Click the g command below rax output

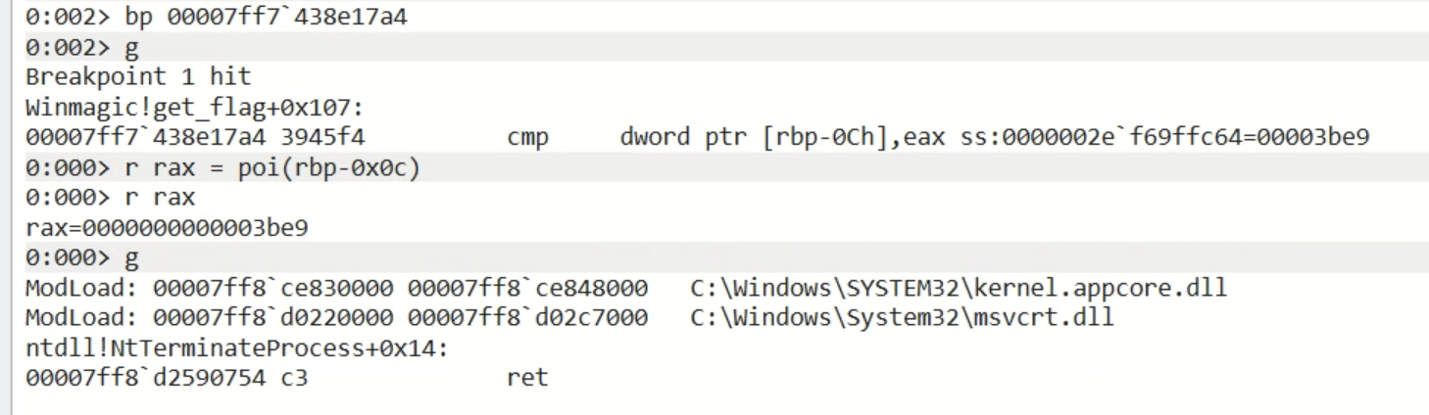point(131,258)
